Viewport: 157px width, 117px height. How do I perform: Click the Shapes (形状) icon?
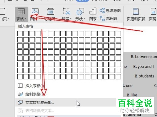click(x=80, y=11)
